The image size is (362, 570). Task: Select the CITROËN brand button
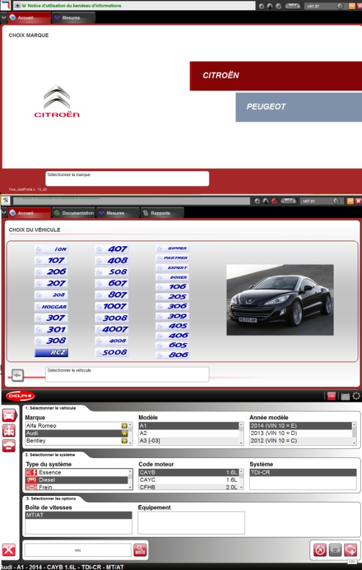click(x=276, y=76)
